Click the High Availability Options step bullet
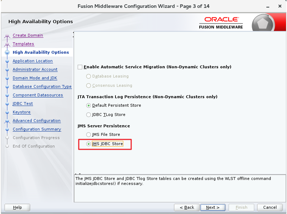This screenshot has width=287, height=214. pos(7,52)
